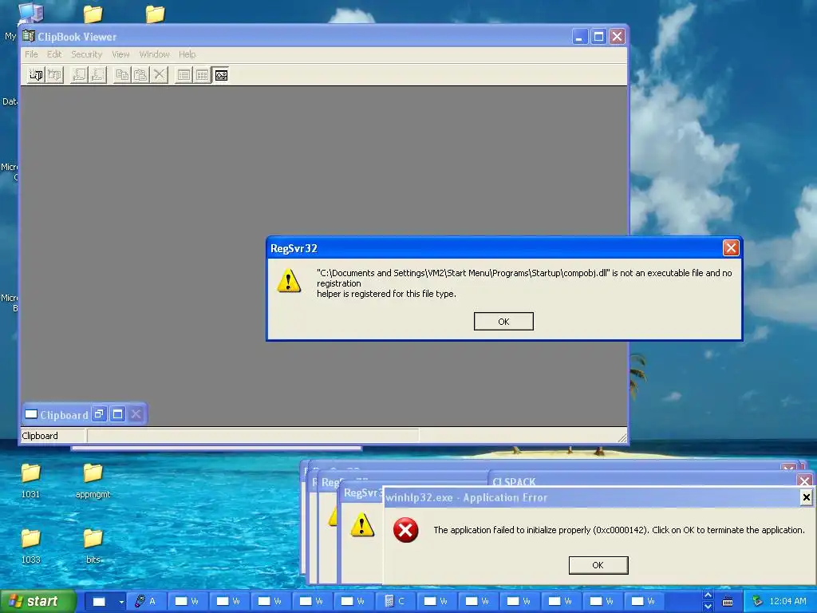Click the taskbar button labeled C
The height and width of the screenshot is (613, 817).
(396, 601)
